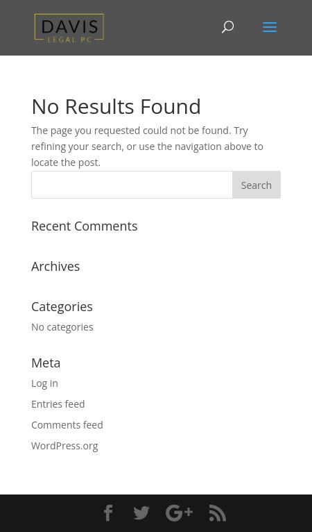Click inside the empty search text field

(132, 185)
